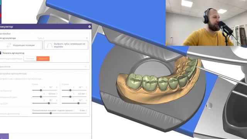247x139 pixels.
Task: Expand the Движения section
Action: (x=45, y=67)
